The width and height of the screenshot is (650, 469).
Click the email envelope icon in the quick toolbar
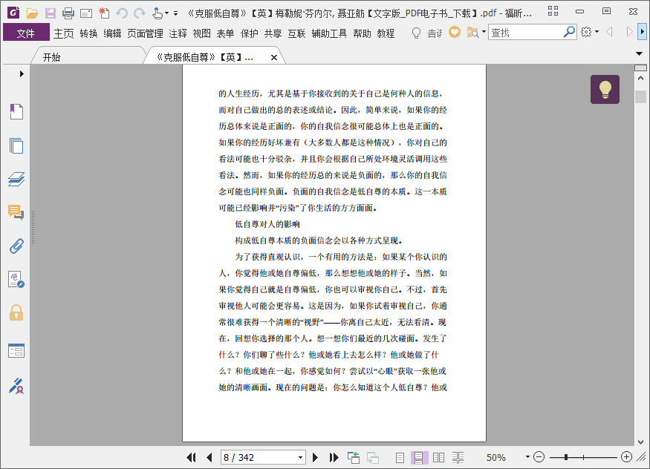coord(86,13)
